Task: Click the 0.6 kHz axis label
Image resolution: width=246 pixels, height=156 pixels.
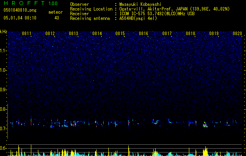Action: point(3,148)
